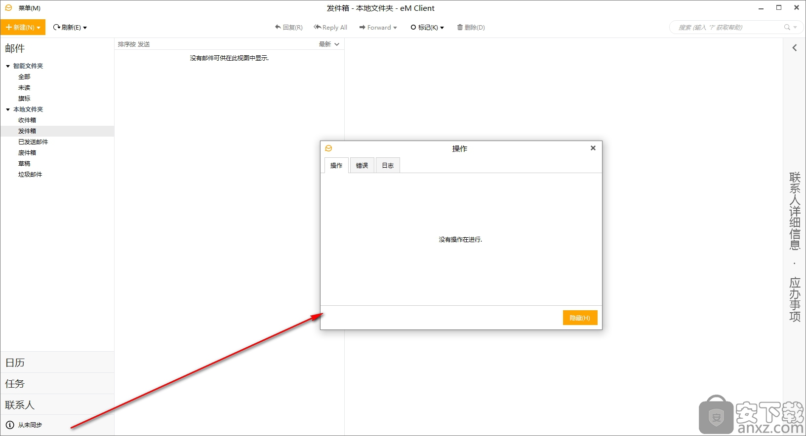
Task: Maximize the eM Client window
Action: click(x=779, y=8)
